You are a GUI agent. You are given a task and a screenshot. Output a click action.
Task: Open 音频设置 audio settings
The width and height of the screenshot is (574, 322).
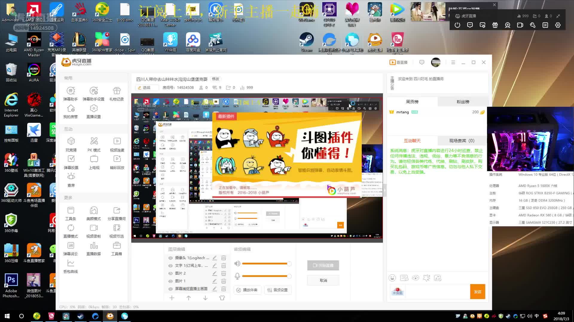coord(278,290)
